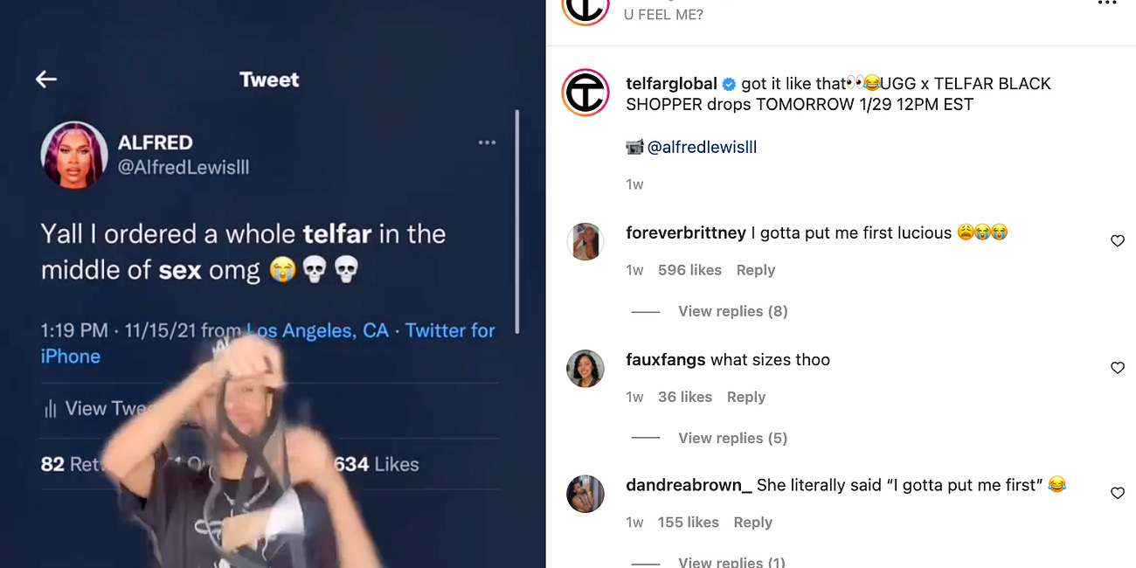The height and width of the screenshot is (568, 1136).
Task: Open dandreabrown_ profile avatar
Action: pos(585,494)
